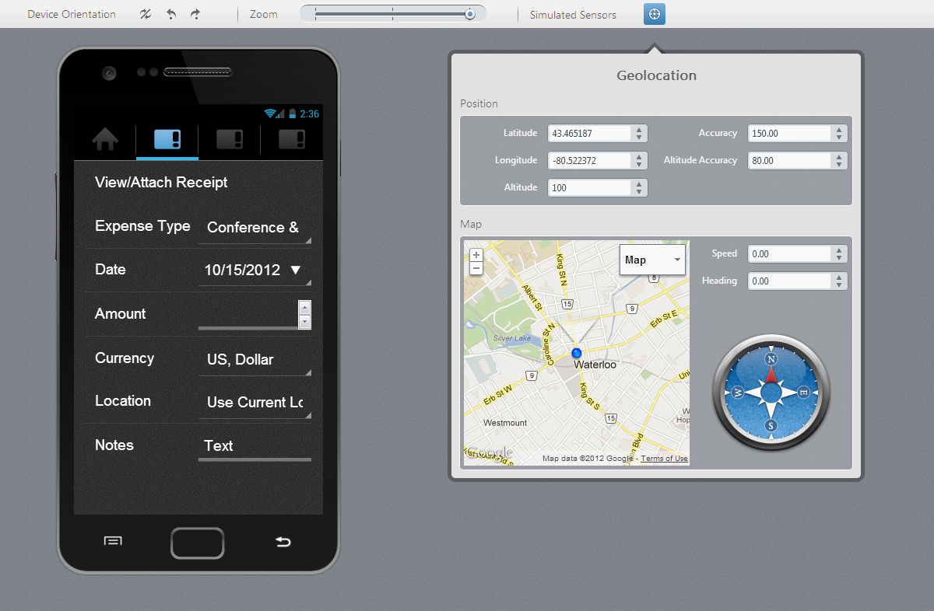Select the highlighted blue expense tab
Screen dimensions: 934x611
pos(167,140)
